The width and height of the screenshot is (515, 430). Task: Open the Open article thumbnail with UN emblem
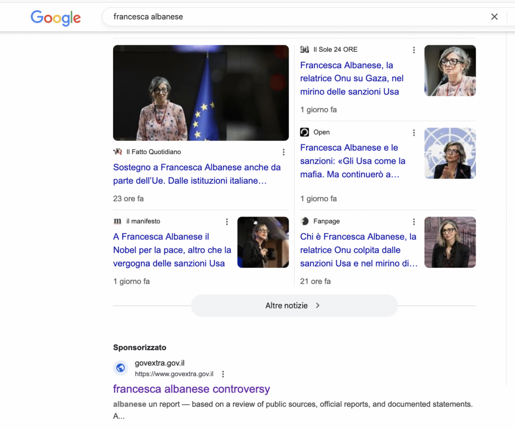[x=450, y=153]
